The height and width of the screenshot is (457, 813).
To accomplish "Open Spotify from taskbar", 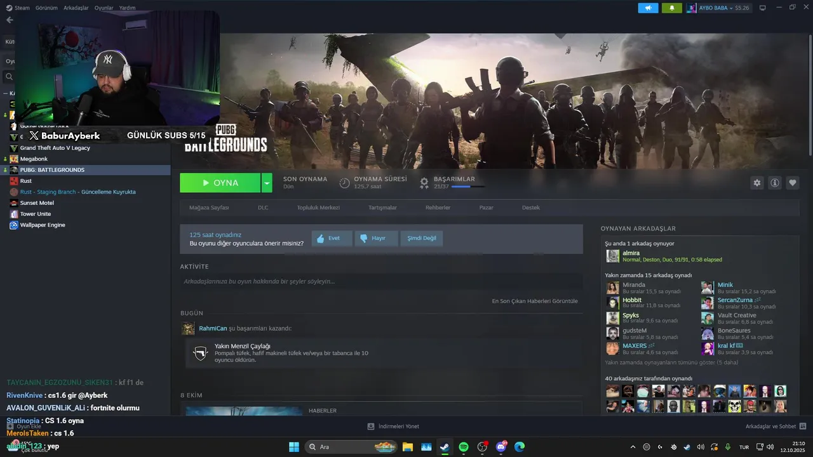I will coord(464,447).
